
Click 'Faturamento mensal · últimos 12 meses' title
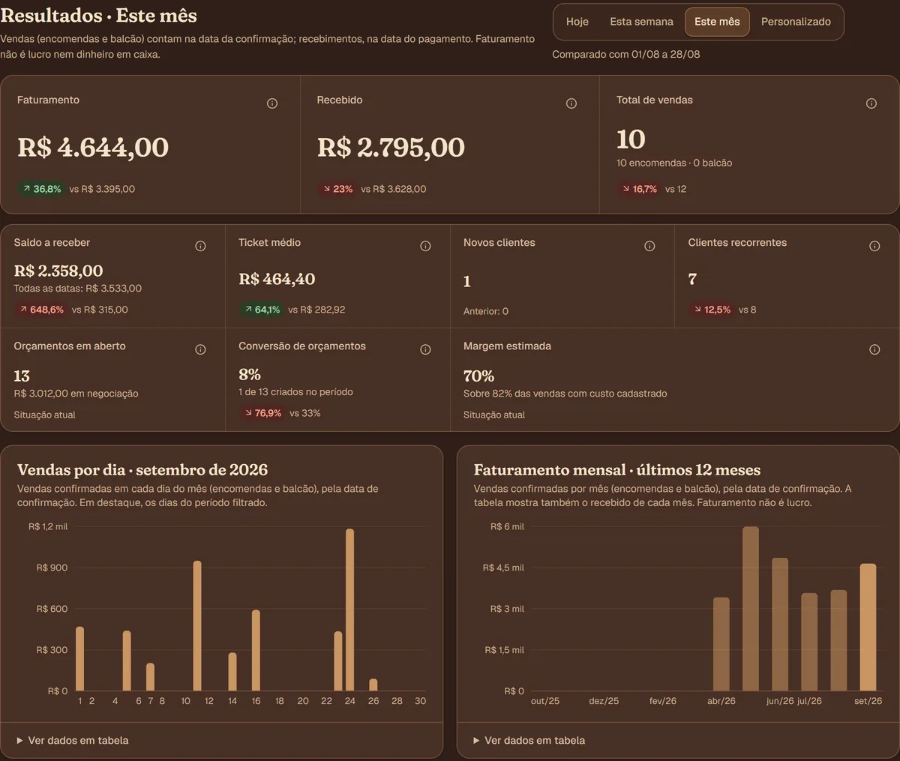(x=617, y=470)
